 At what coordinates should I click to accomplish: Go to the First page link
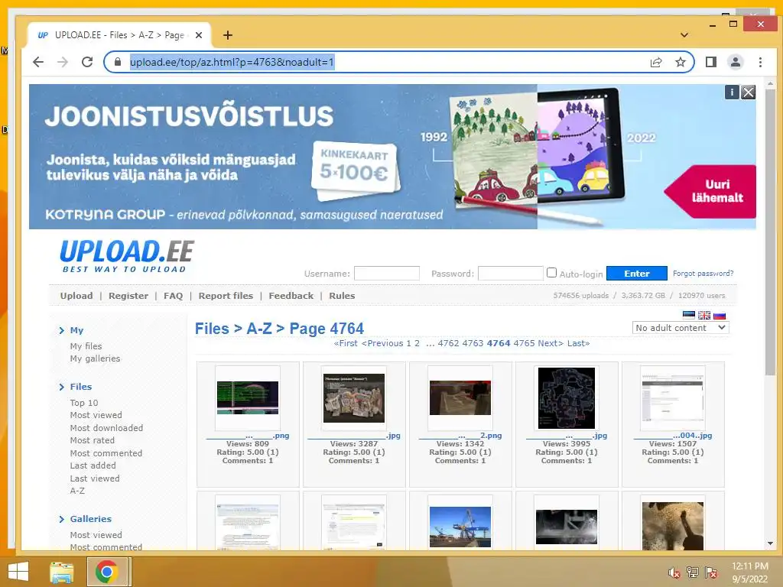346,343
